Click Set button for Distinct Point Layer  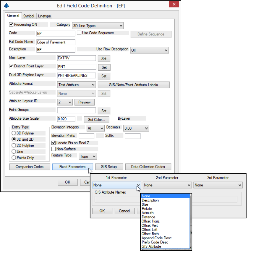(x=104, y=67)
